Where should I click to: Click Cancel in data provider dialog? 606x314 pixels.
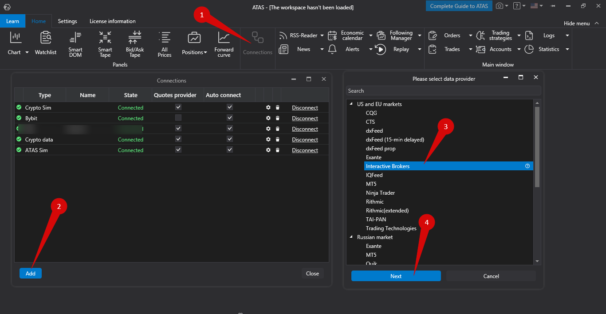pos(491,276)
